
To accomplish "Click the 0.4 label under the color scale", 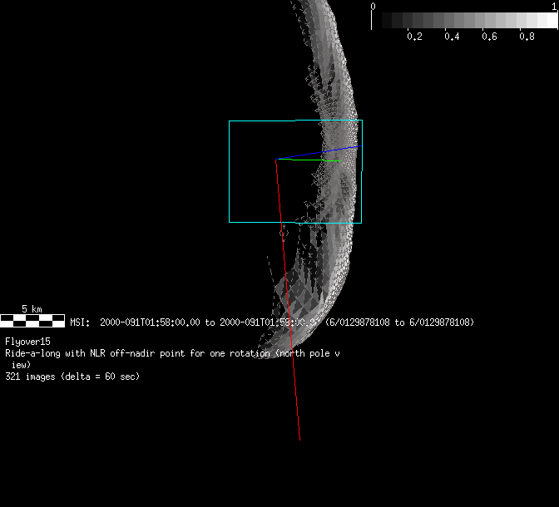I will [x=452, y=37].
